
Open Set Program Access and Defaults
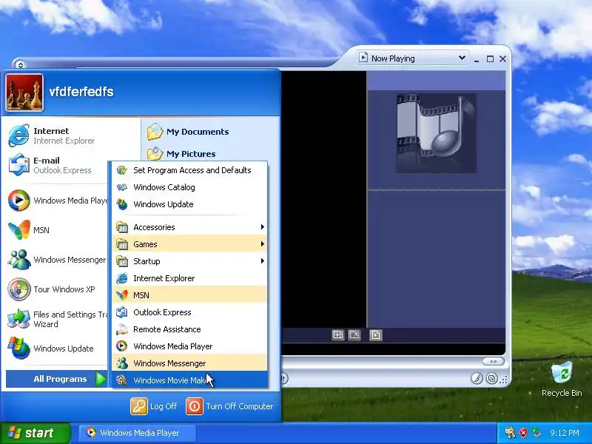pos(189,170)
